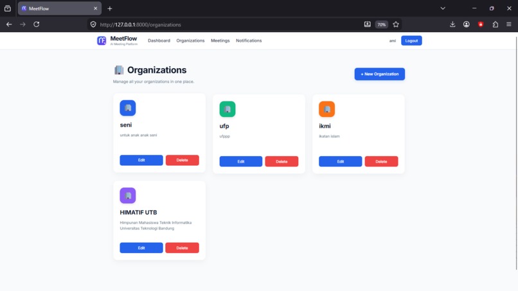This screenshot has width=518, height=291.
Task: Delete the seni organization
Action: (183, 160)
